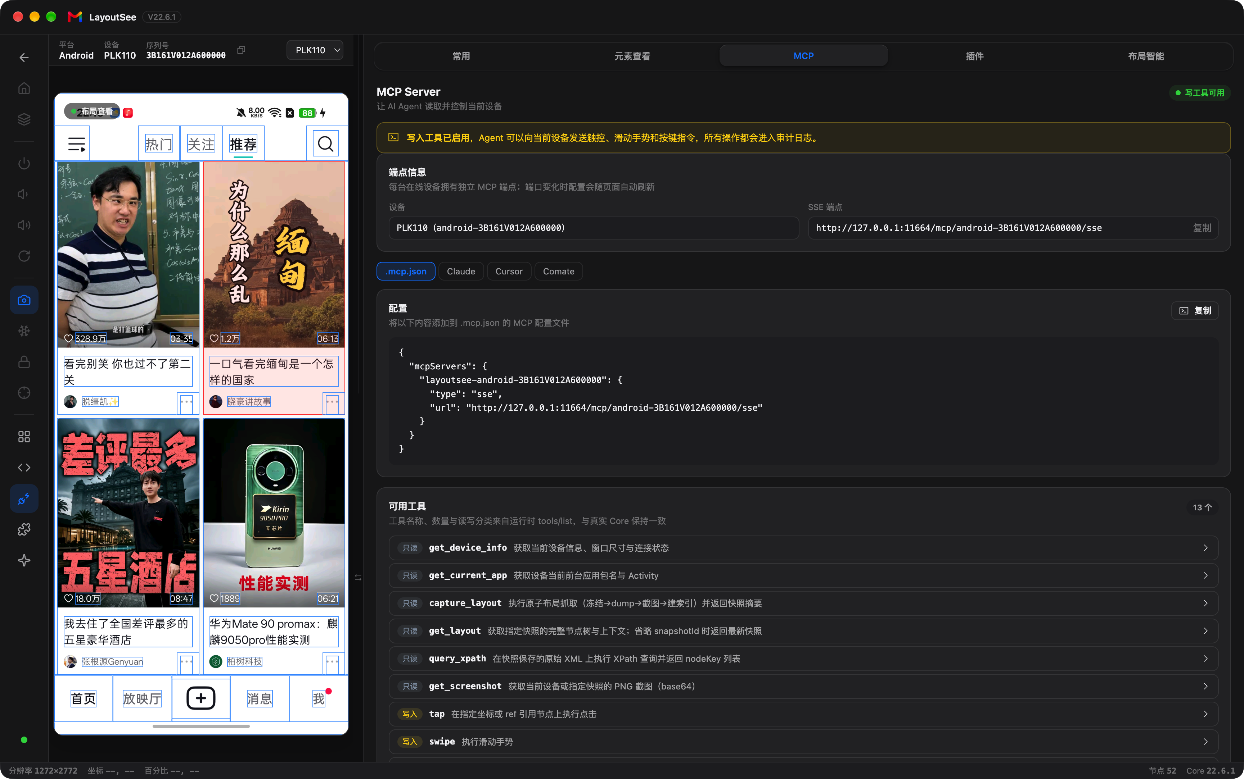Open the four-squares grid sidebar icon
1244x779 pixels.
[x=24, y=436]
